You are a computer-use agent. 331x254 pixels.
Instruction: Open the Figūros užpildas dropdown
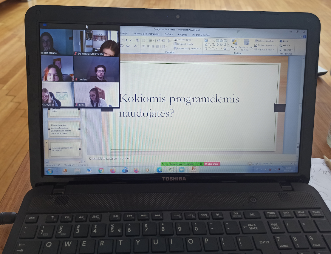tap(265, 41)
